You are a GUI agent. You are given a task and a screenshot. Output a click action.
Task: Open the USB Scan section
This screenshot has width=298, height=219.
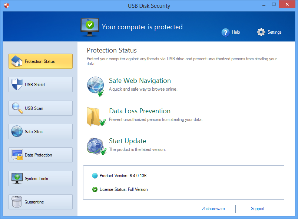click(40, 108)
